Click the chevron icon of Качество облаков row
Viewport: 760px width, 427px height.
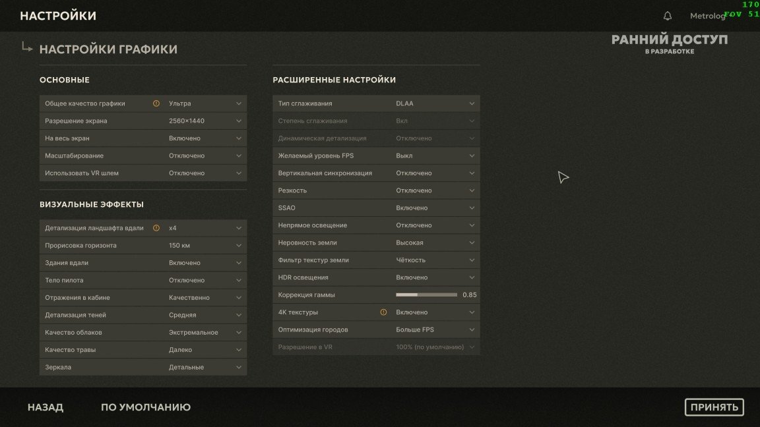point(238,333)
